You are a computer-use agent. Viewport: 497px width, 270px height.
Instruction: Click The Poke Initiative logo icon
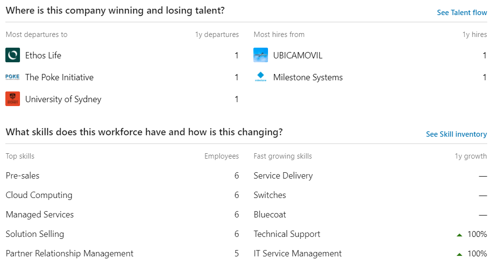pos(13,77)
